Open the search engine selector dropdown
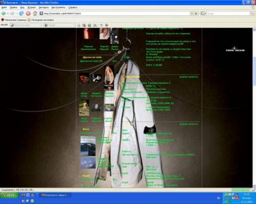256x204 pixels. click(x=203, y=13)
